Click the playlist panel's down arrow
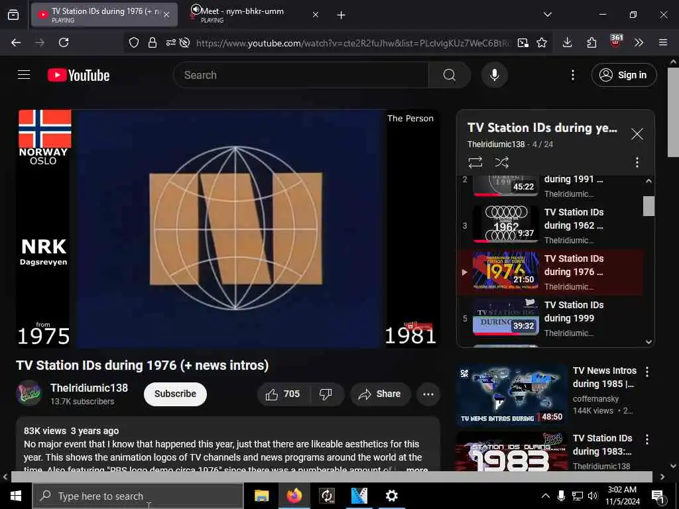679x509 pixels. coord(648,341)
